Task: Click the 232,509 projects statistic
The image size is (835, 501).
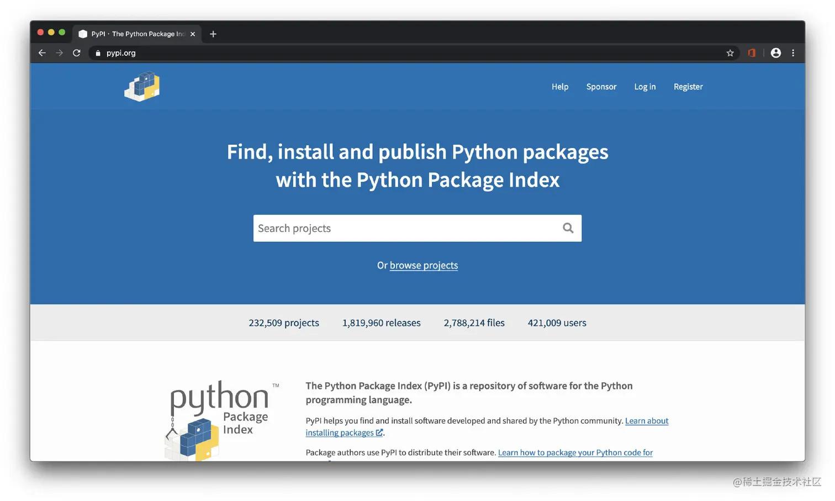Action: click(x=283, y=323)
